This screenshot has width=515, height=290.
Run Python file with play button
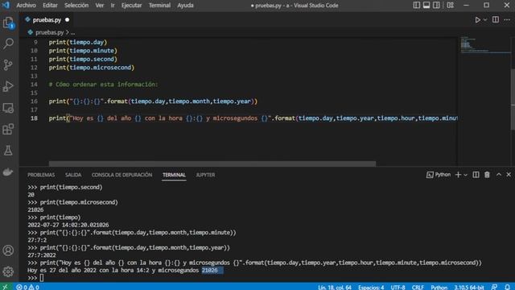pyautogui.click(x=477, y=19)
